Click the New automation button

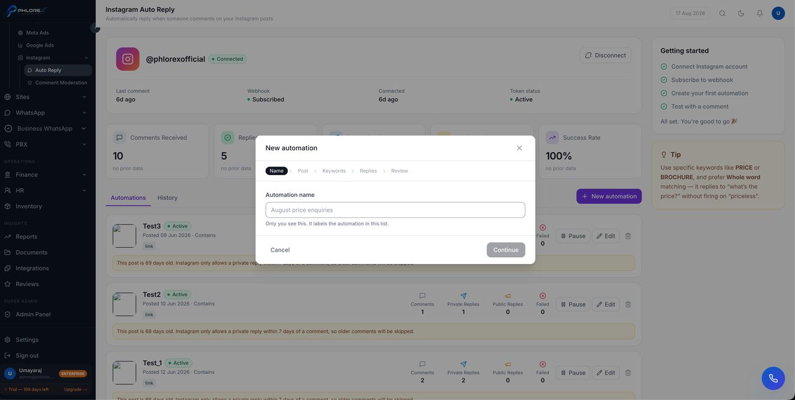click(609, 196)
